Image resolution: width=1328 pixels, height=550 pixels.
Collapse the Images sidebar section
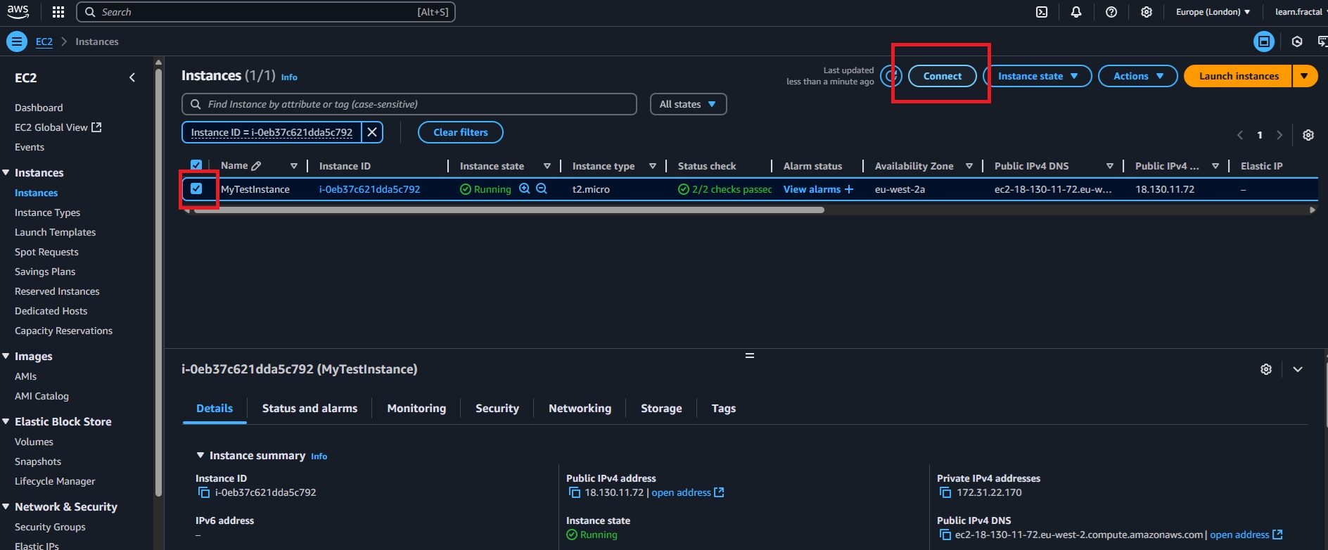pos(6,356)
